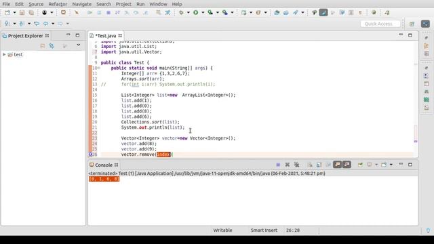434x244 pixels.
Task: Open Display Selected Console dropdown arrow
Action: (376, 165)
